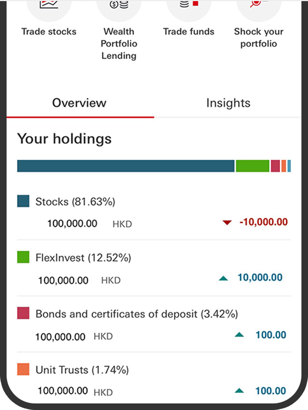Click the red down arrow beside -10,000.00
This screenshot has height=410, width=308.
tap(227, 223)
